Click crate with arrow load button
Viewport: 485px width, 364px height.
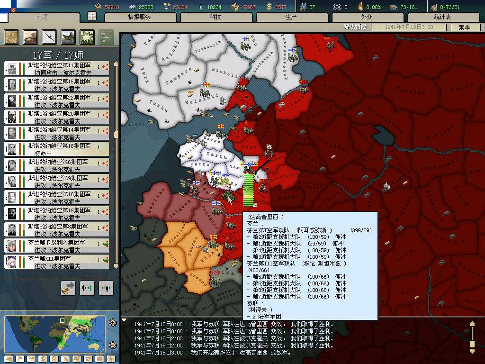(68, 288)
